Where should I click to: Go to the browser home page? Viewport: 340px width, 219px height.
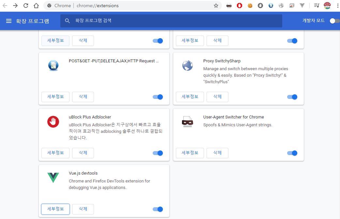(36, 6)
